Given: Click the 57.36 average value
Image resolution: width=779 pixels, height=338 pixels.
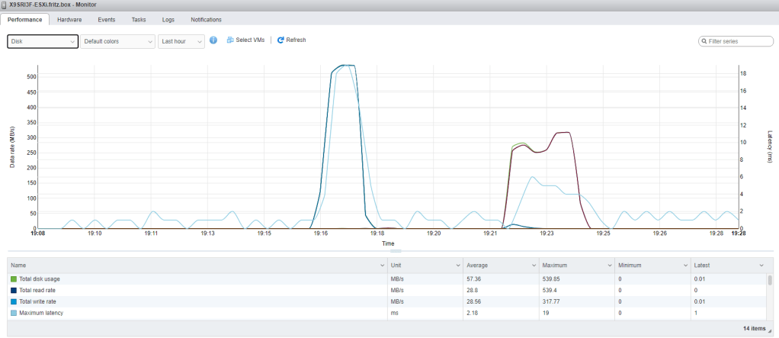Looking at the screenshot, I should [x=473, y=278].
